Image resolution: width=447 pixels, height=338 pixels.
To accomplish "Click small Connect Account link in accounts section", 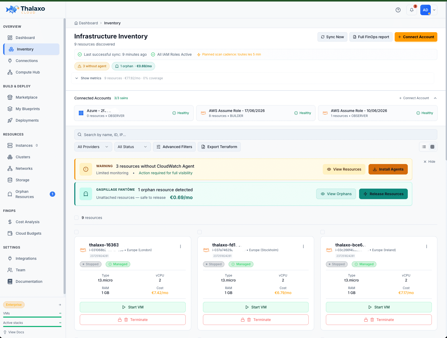I will point(414,98).
